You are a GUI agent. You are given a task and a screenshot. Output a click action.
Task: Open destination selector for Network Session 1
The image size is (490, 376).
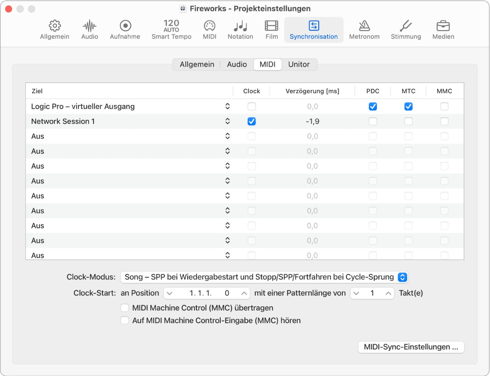pos(228,121)
